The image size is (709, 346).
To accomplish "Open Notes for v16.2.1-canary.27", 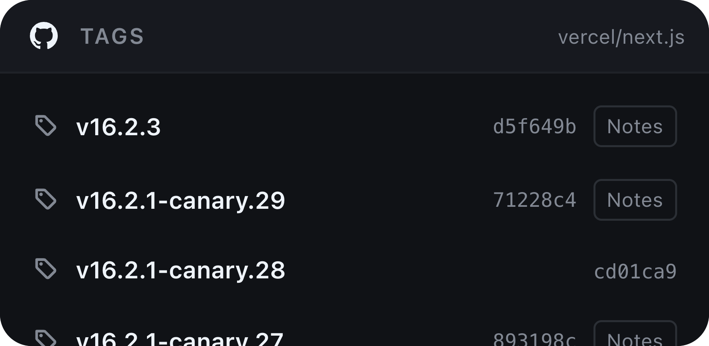I will (635, 334).
